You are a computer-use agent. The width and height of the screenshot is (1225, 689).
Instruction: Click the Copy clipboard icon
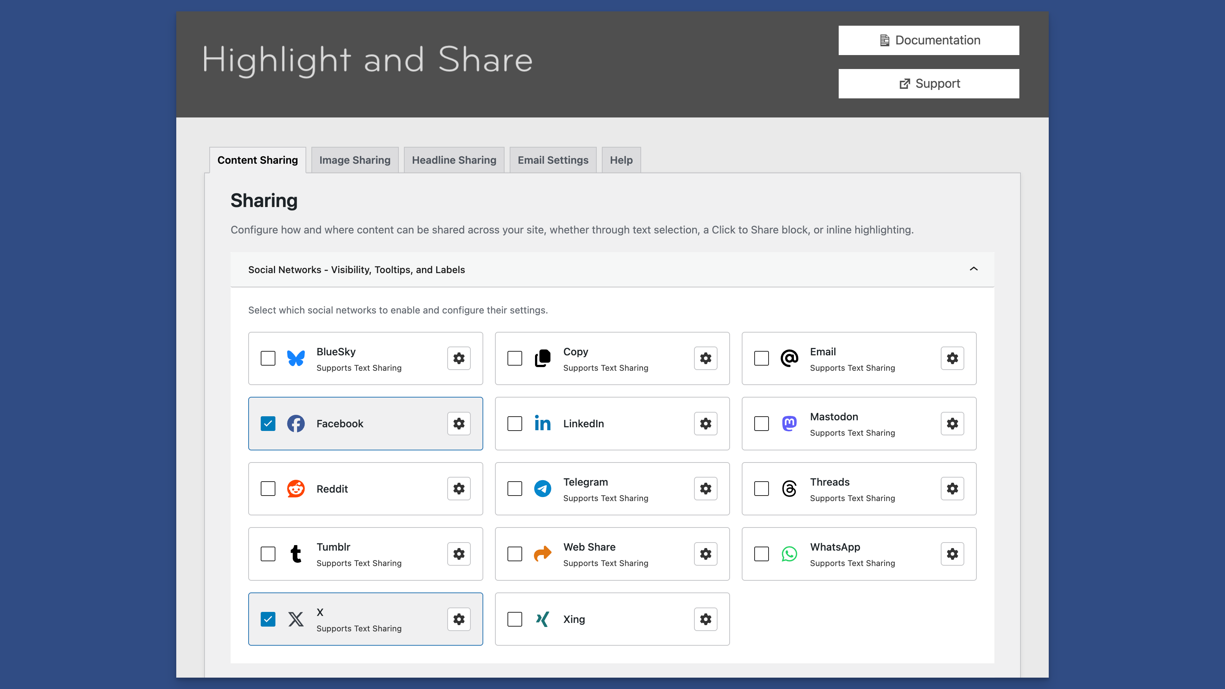[543, 358]
